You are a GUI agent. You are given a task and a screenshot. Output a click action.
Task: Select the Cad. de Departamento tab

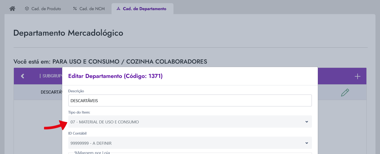coord(142,9)
